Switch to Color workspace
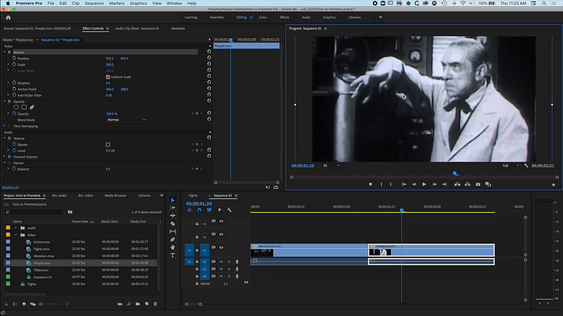Viewport: 563px width, 316px height. (x=263, y=17)
